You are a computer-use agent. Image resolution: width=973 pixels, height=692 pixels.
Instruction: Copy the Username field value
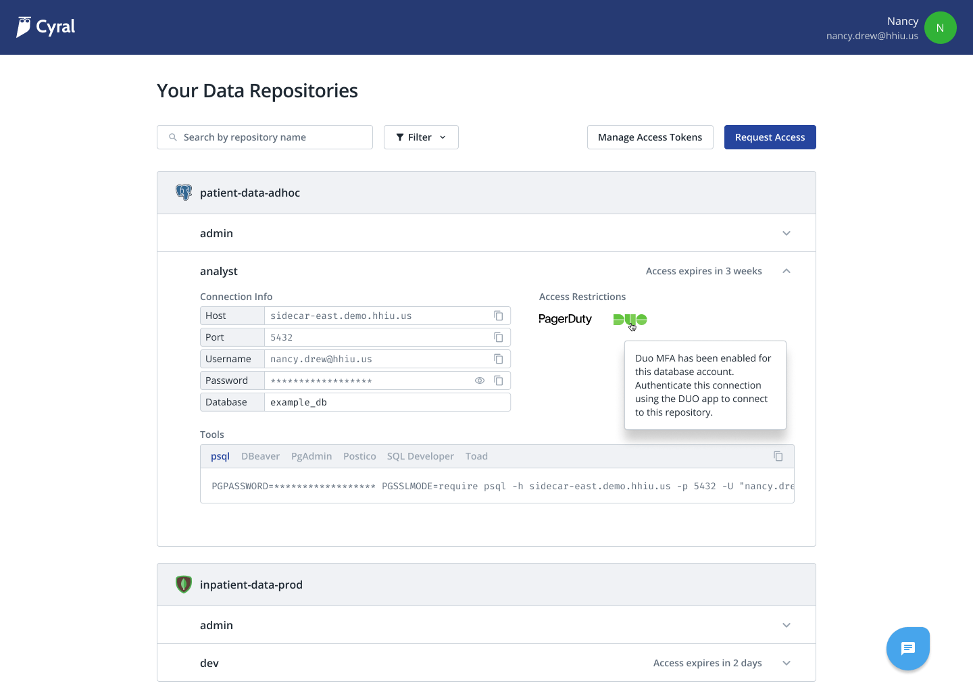499,359
